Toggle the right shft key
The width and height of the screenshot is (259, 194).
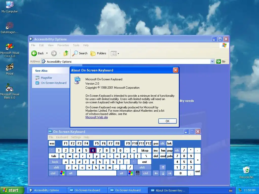pos(142,167)
